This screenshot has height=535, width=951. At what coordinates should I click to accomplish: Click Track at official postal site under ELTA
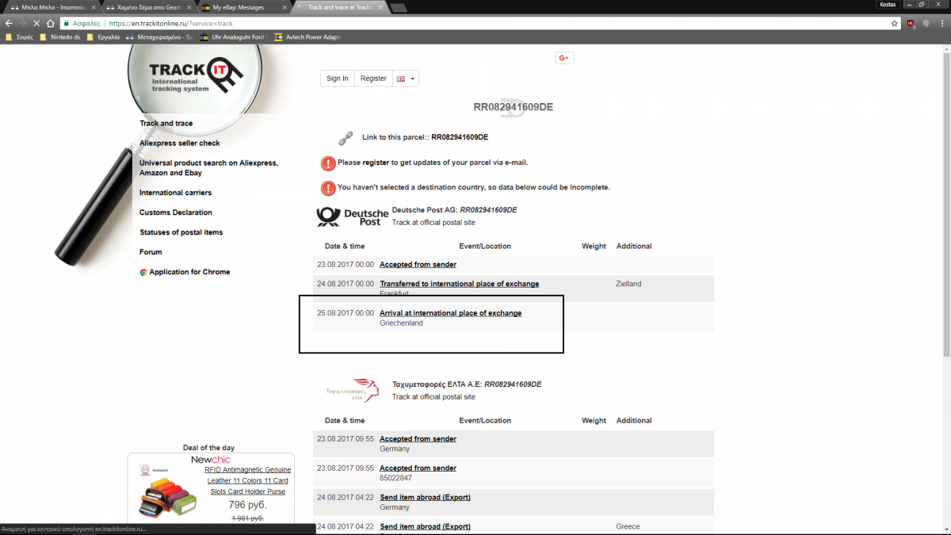click(433, 396)
